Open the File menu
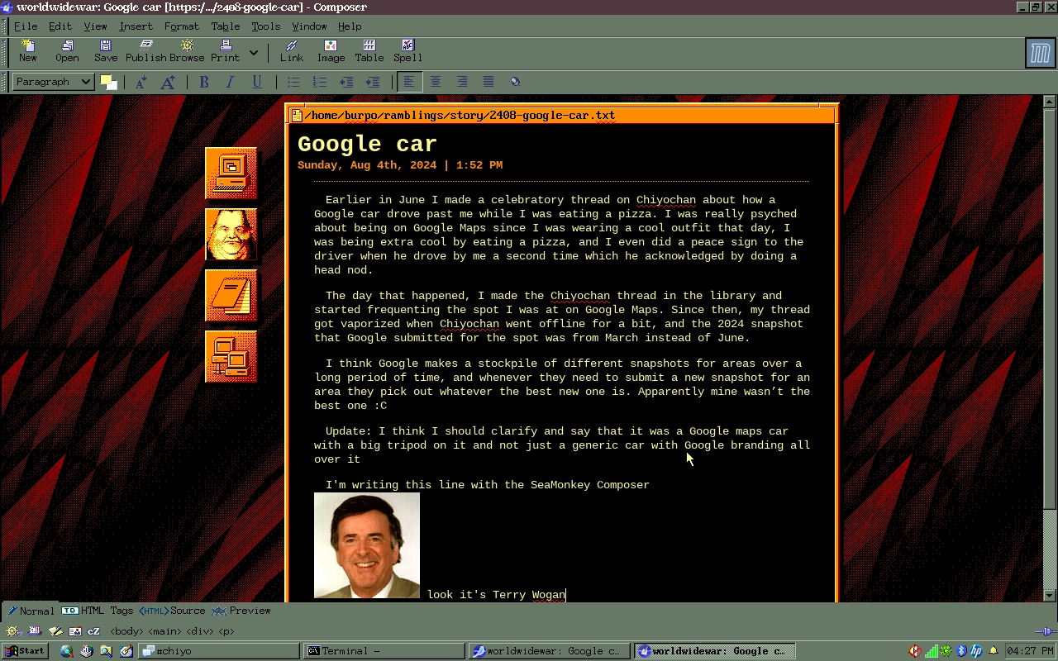The height and width of the screenshot is (661, 1058). (x=26, y=26)
